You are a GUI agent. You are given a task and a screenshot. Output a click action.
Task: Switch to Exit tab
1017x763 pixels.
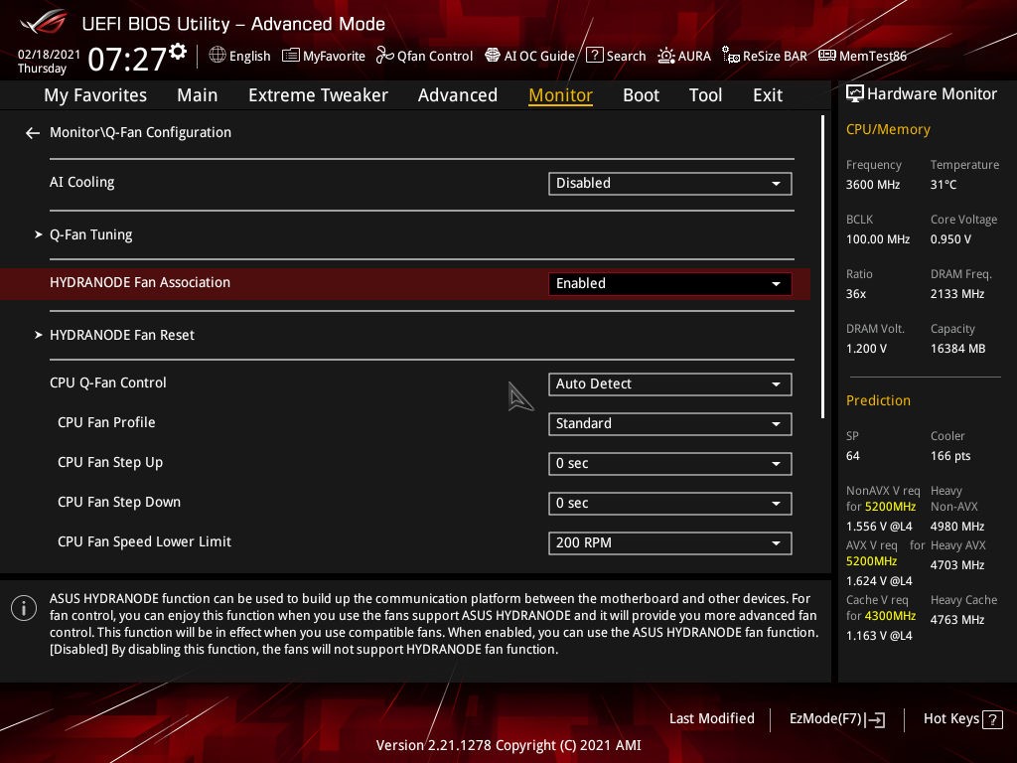768,95
